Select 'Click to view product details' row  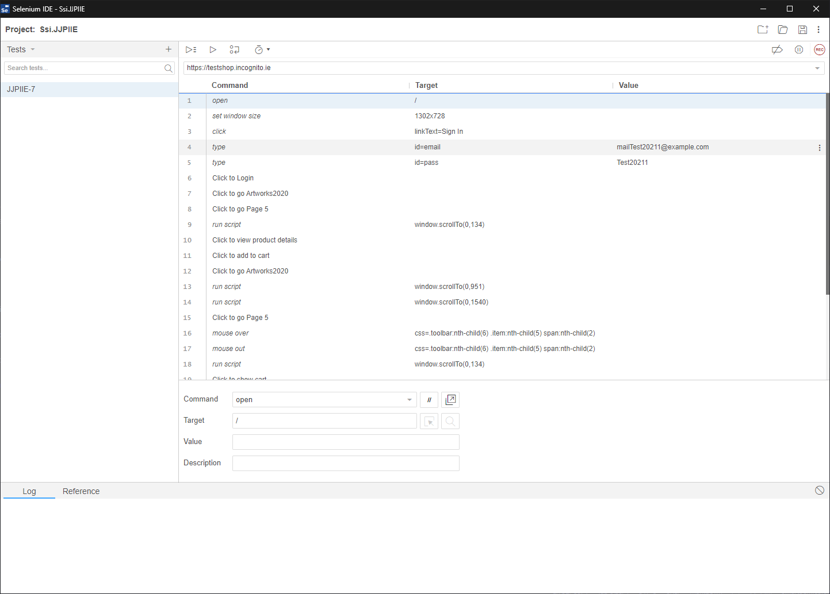pos(502,240)
